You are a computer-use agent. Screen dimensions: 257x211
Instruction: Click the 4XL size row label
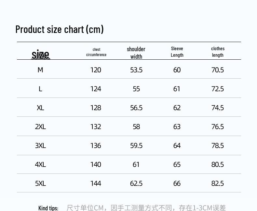[40, 164]
